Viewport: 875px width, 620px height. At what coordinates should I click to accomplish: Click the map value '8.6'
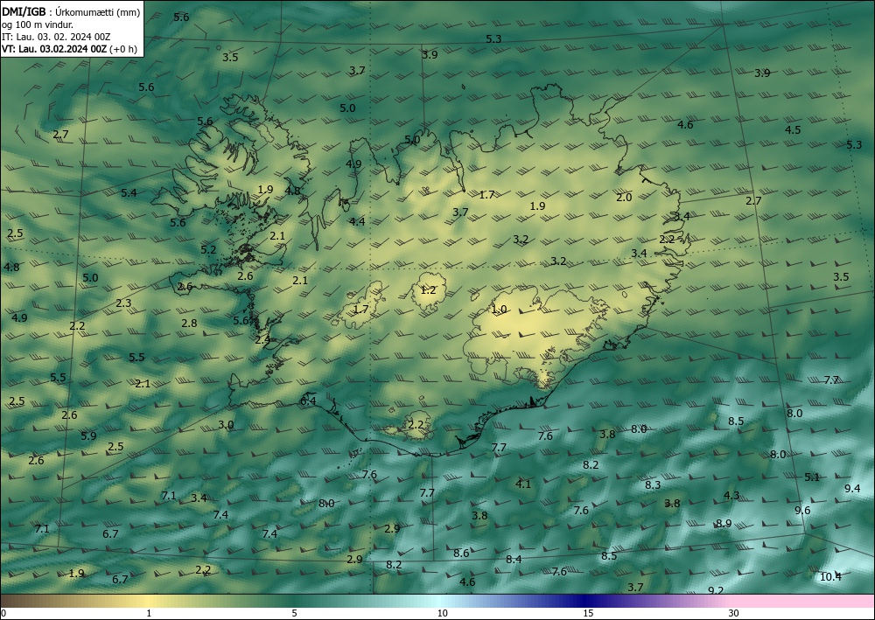tap(461, 553)
